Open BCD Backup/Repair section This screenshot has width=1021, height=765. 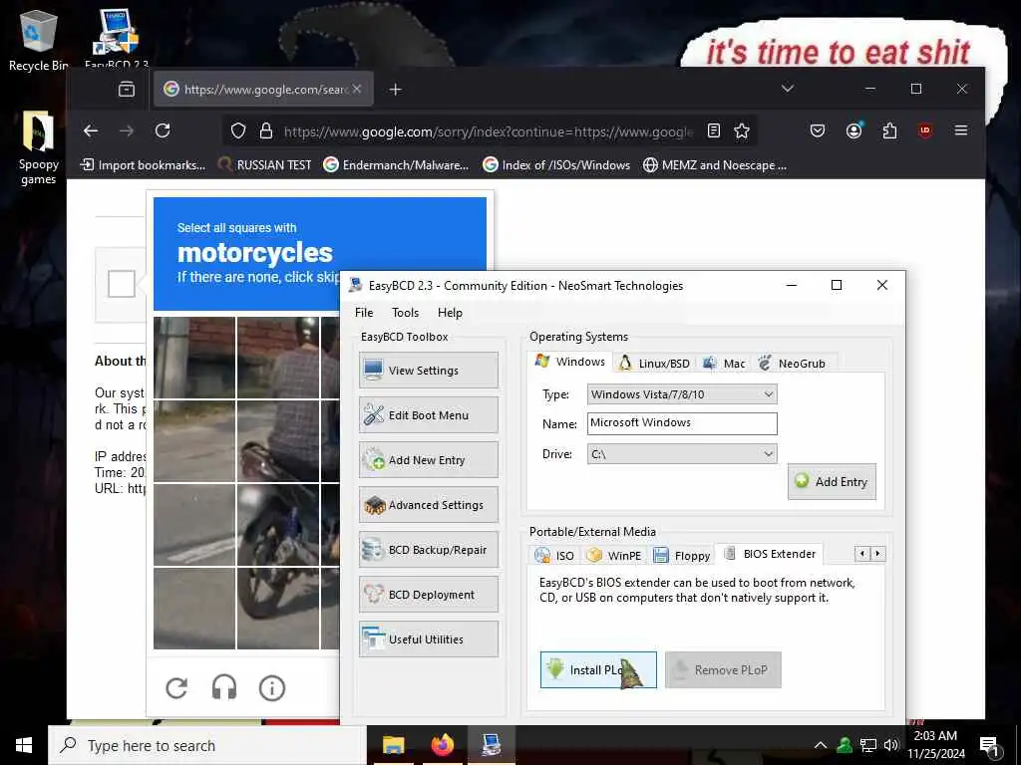click(x=429, y=550)
